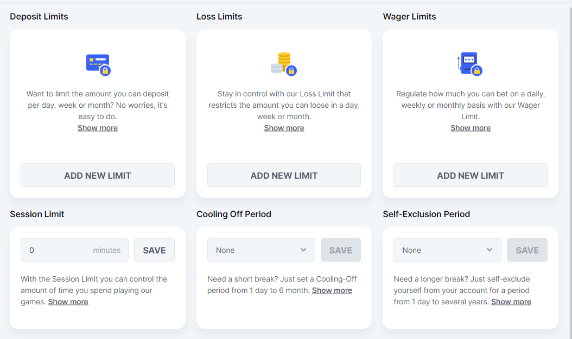Image resolution: width=572 pixels, height=339 pixels.
Task: Click the Cooling Off dropdown chevron arrow
Action: [x=303, y=250]
